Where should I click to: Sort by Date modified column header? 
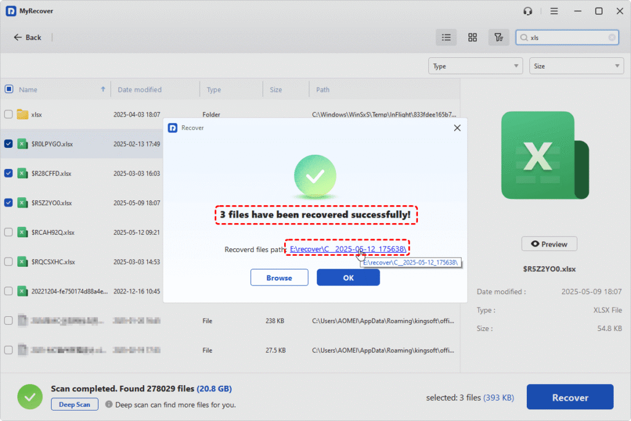coord(140,89)
